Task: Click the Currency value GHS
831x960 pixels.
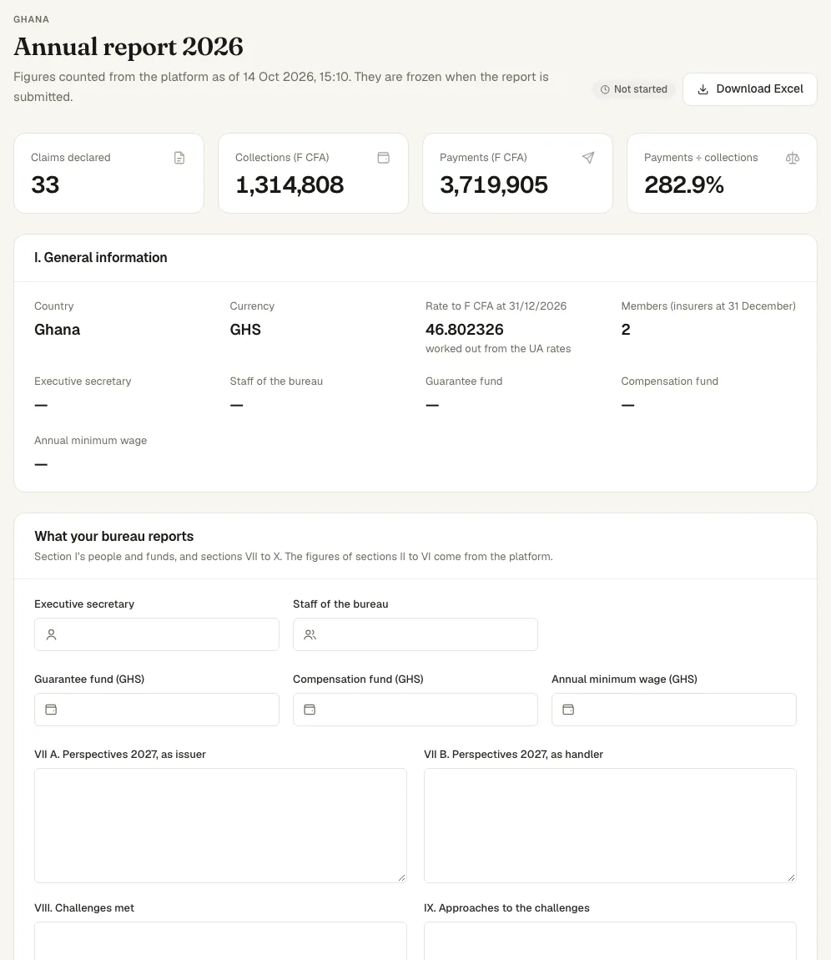Action: coord(245,330)
